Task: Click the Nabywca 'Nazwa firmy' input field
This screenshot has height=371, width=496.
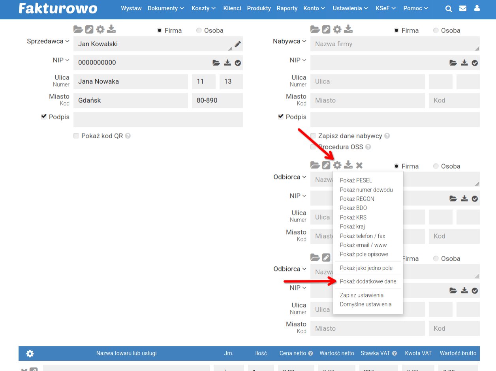Action: point(391,44)
